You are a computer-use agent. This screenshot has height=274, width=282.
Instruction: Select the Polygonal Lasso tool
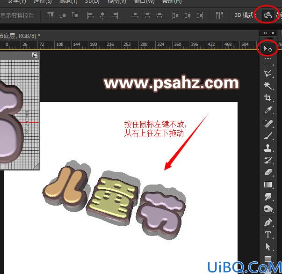pyautogui.click(x=268, y=74)
